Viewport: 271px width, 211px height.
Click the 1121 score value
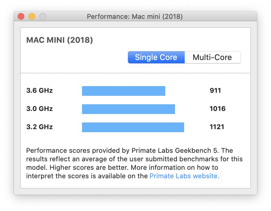[217, 127]
